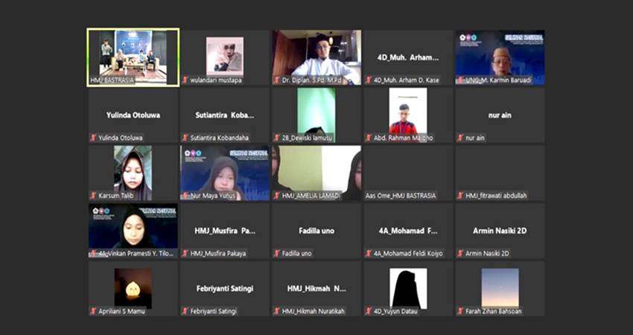Click muted mic icon for Febriyanti Satingi

pyautogui.click(x=185, y=311)
